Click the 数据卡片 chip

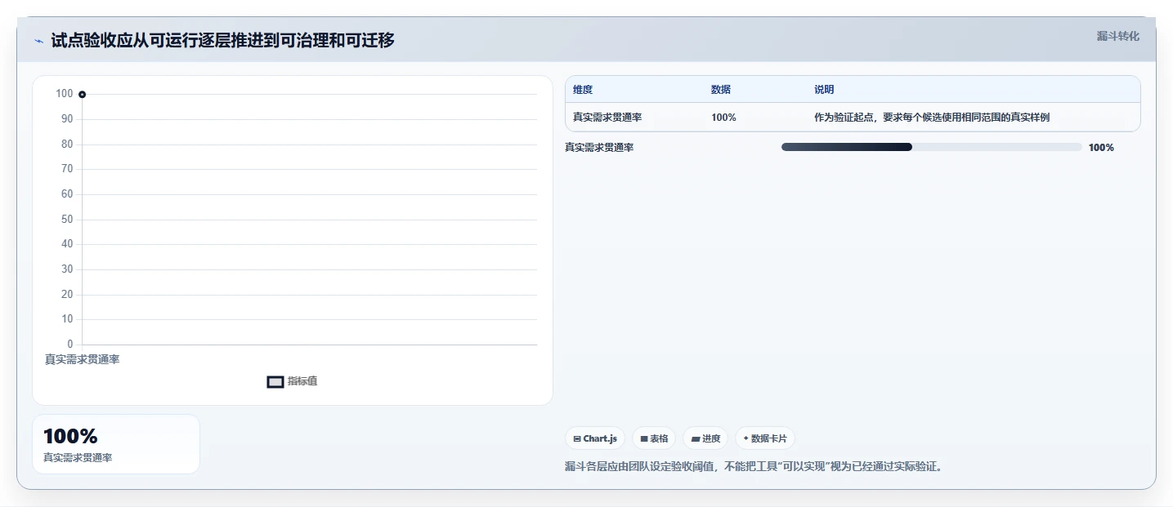[x=765, y=438]
